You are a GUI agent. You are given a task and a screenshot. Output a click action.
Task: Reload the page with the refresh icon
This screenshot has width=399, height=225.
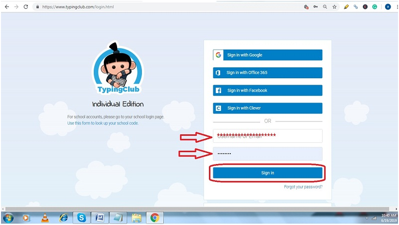click(x=26, y=7)
